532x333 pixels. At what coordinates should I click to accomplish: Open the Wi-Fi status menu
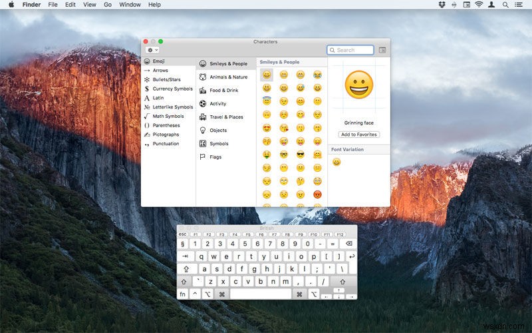coord(478,5)
